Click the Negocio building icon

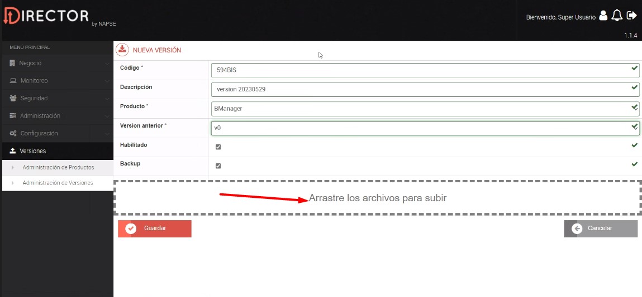12,64
